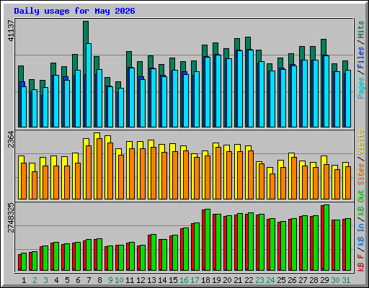This screenshot has width=369, height=288.
Task: Click the day 8 axis label
Action: coord(99,280)
